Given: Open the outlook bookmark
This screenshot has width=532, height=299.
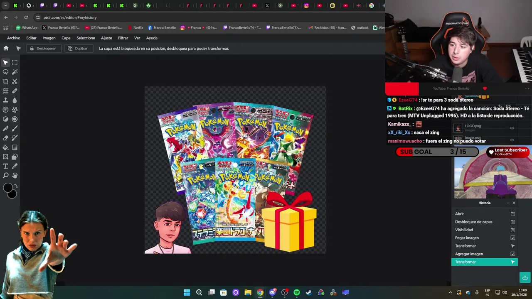Looking at the screenshot, I should click(x=360, y=28).
